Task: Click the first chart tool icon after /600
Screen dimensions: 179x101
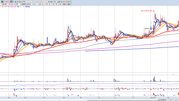Action: click(x=55, y=2)
